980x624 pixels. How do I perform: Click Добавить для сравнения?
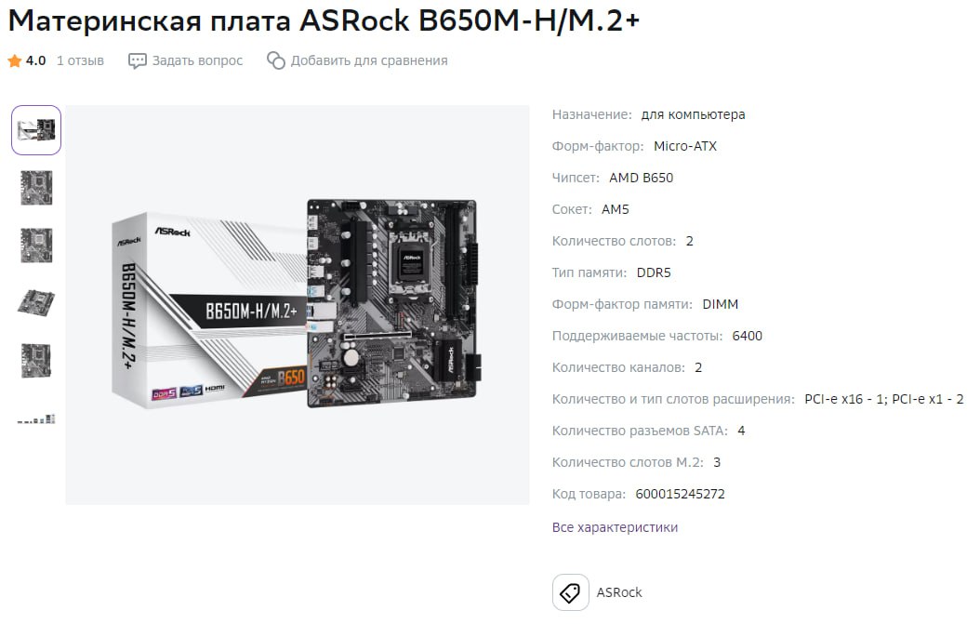pos(369,60)
